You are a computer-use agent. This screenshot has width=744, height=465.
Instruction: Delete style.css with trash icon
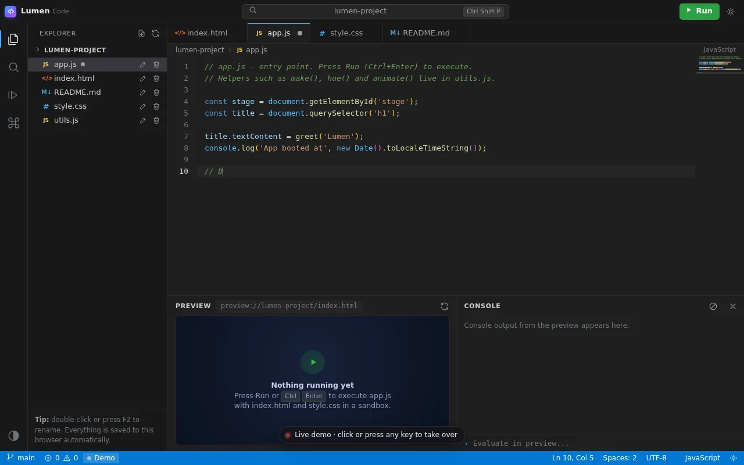coord(156,106)
